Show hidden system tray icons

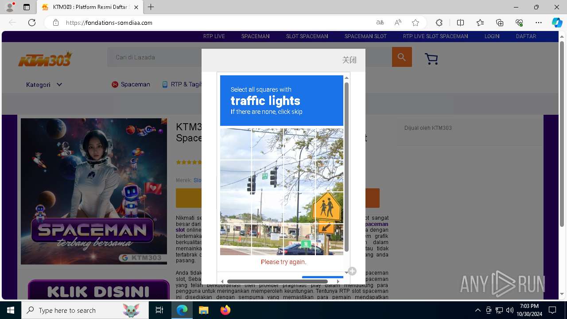[478, 310]
